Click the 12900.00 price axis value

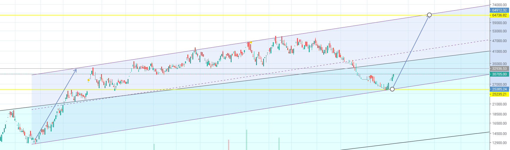[499, 143]
